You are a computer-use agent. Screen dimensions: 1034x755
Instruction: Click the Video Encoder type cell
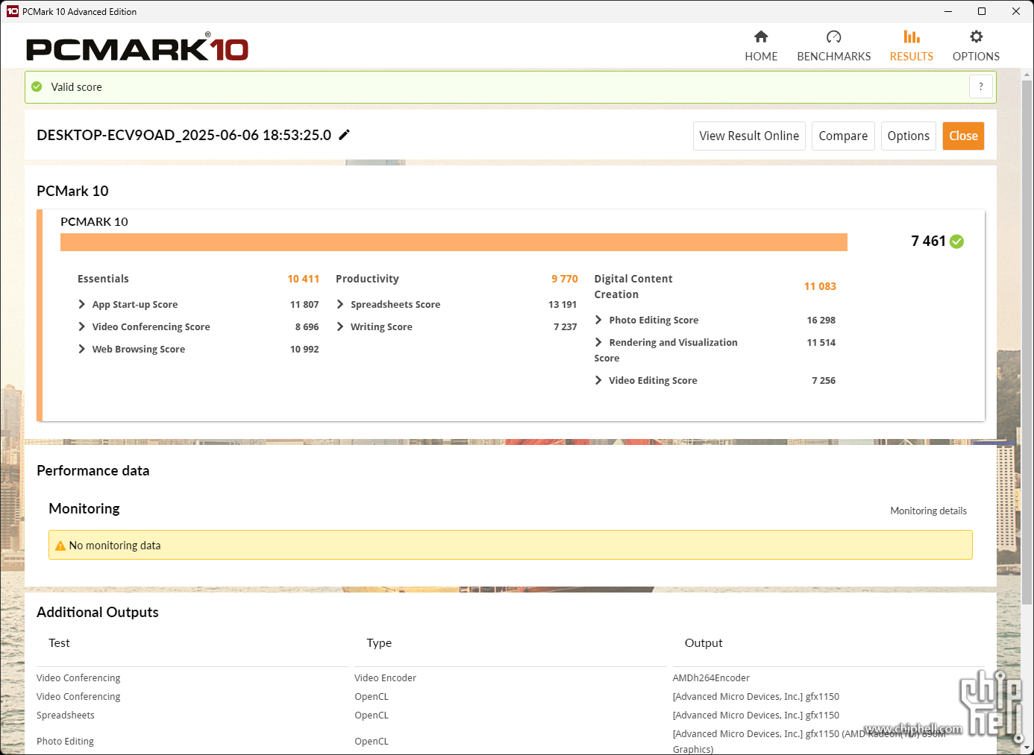(385, 677)
